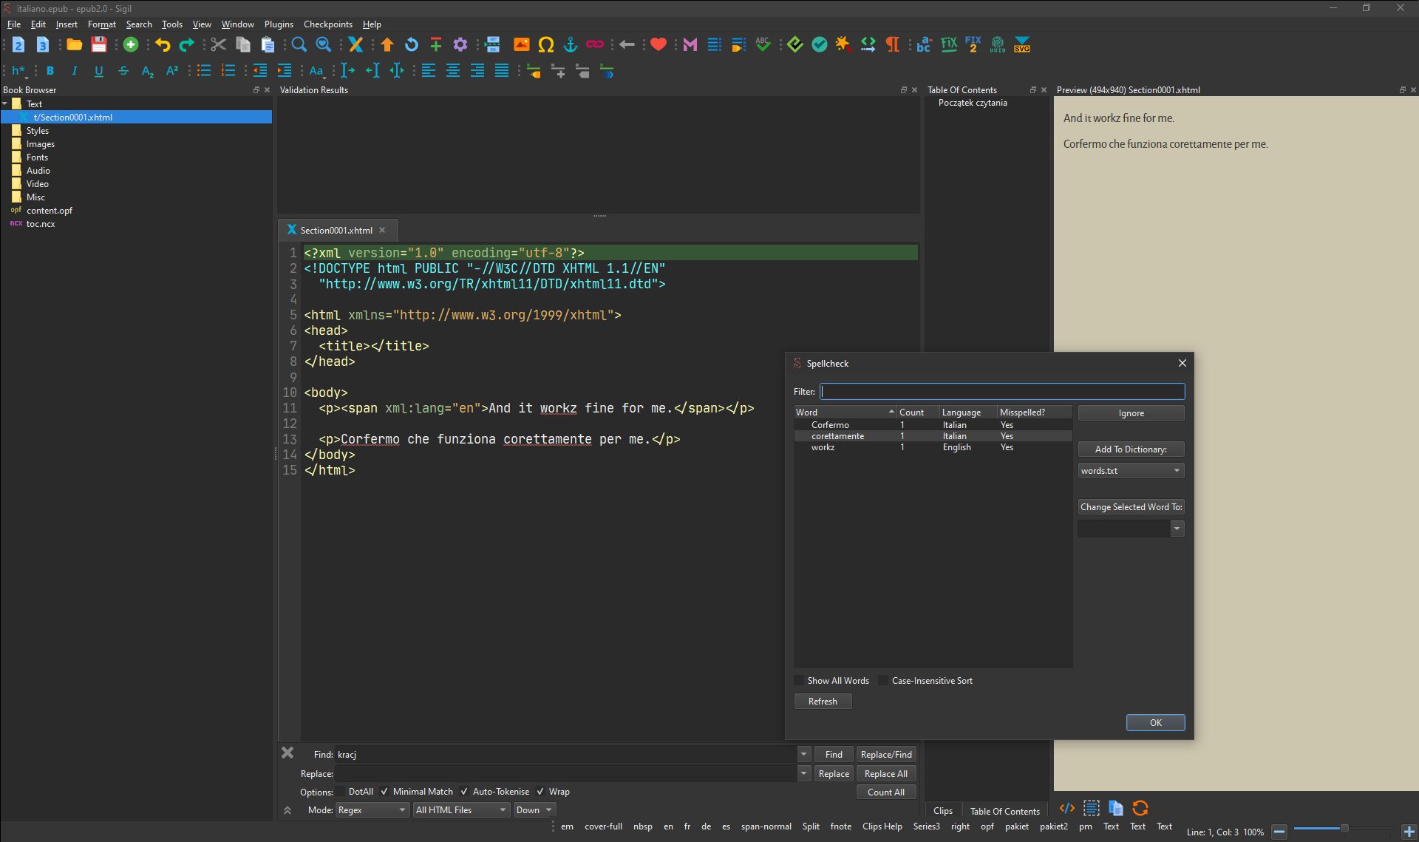Toggle the DotAll option checkbox
This screenshot has width=1419, height=842.
click(341, 792)
